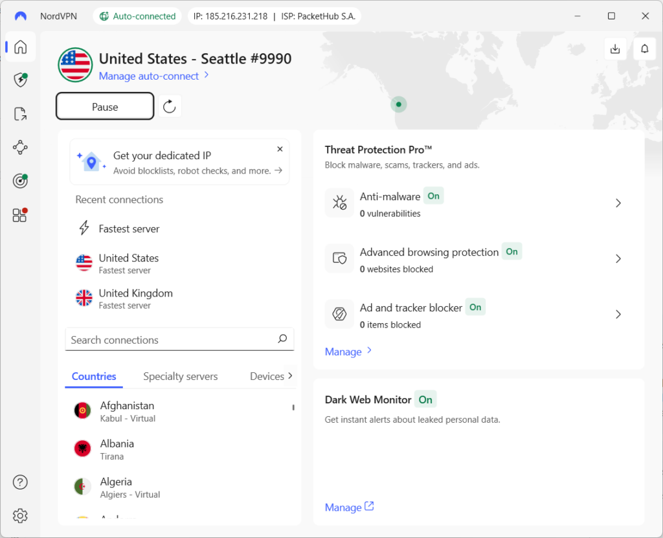Expand Advanced browsing protection chevron
This screenshot has height=538, width=663.
[618, 259]
